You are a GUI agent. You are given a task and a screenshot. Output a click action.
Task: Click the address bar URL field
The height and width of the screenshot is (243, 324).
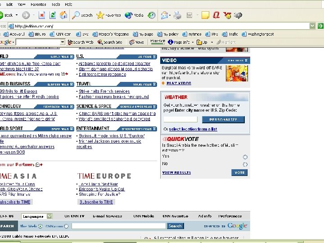pos(159,26)
